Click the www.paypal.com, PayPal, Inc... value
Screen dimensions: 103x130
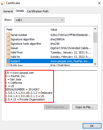(70, 61)
